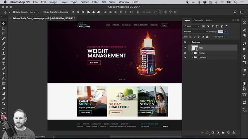Hide the Desktop group layer
The width and height of the screenshot is (248, 139).
pos(185,42)
